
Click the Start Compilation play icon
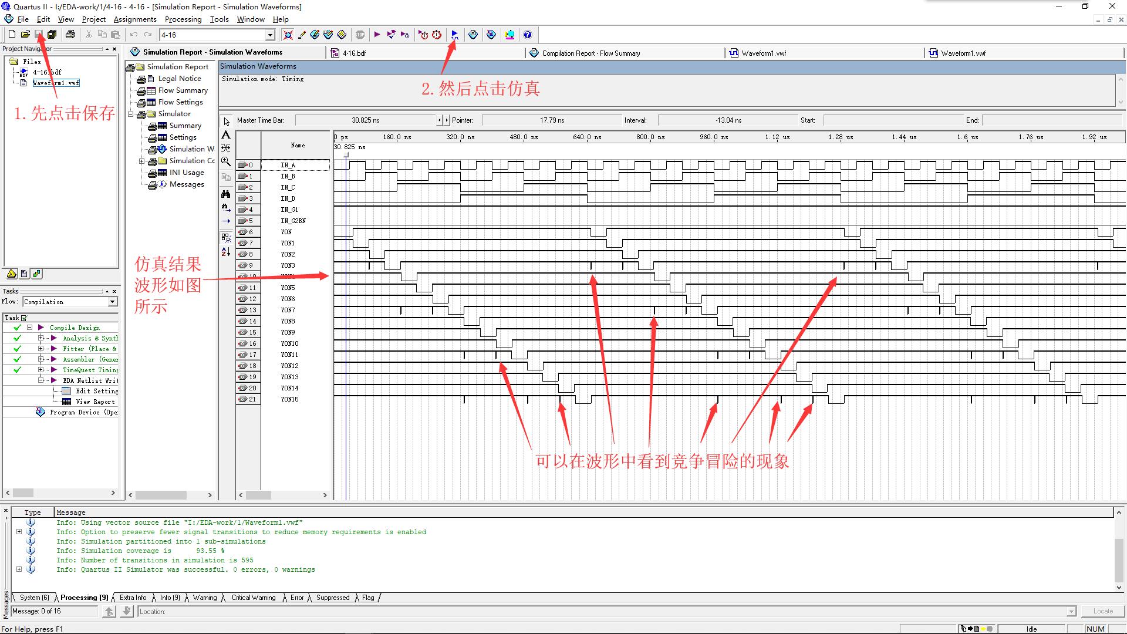pos(377,35)
